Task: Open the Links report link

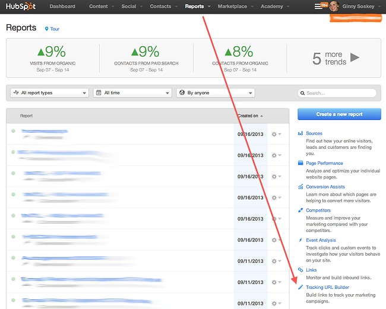Action: 311,270
